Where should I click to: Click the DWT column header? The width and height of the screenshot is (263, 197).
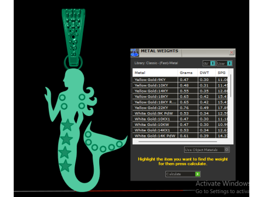pos(207,73)
